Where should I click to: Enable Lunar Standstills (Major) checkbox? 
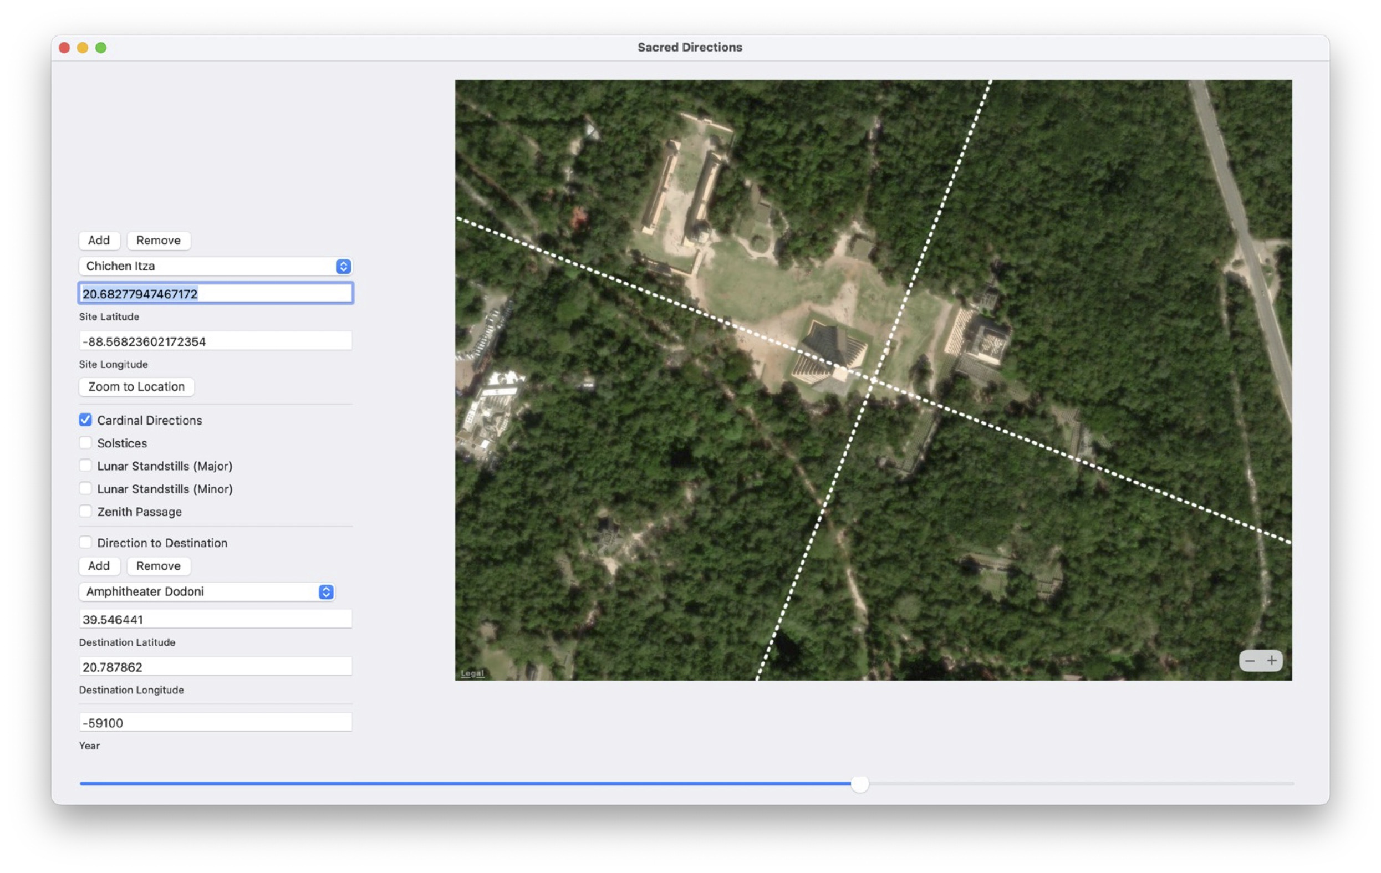coord(85,466)
